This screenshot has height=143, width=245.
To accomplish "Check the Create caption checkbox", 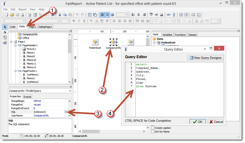I will pyautogui.click(x=153, y=128).
